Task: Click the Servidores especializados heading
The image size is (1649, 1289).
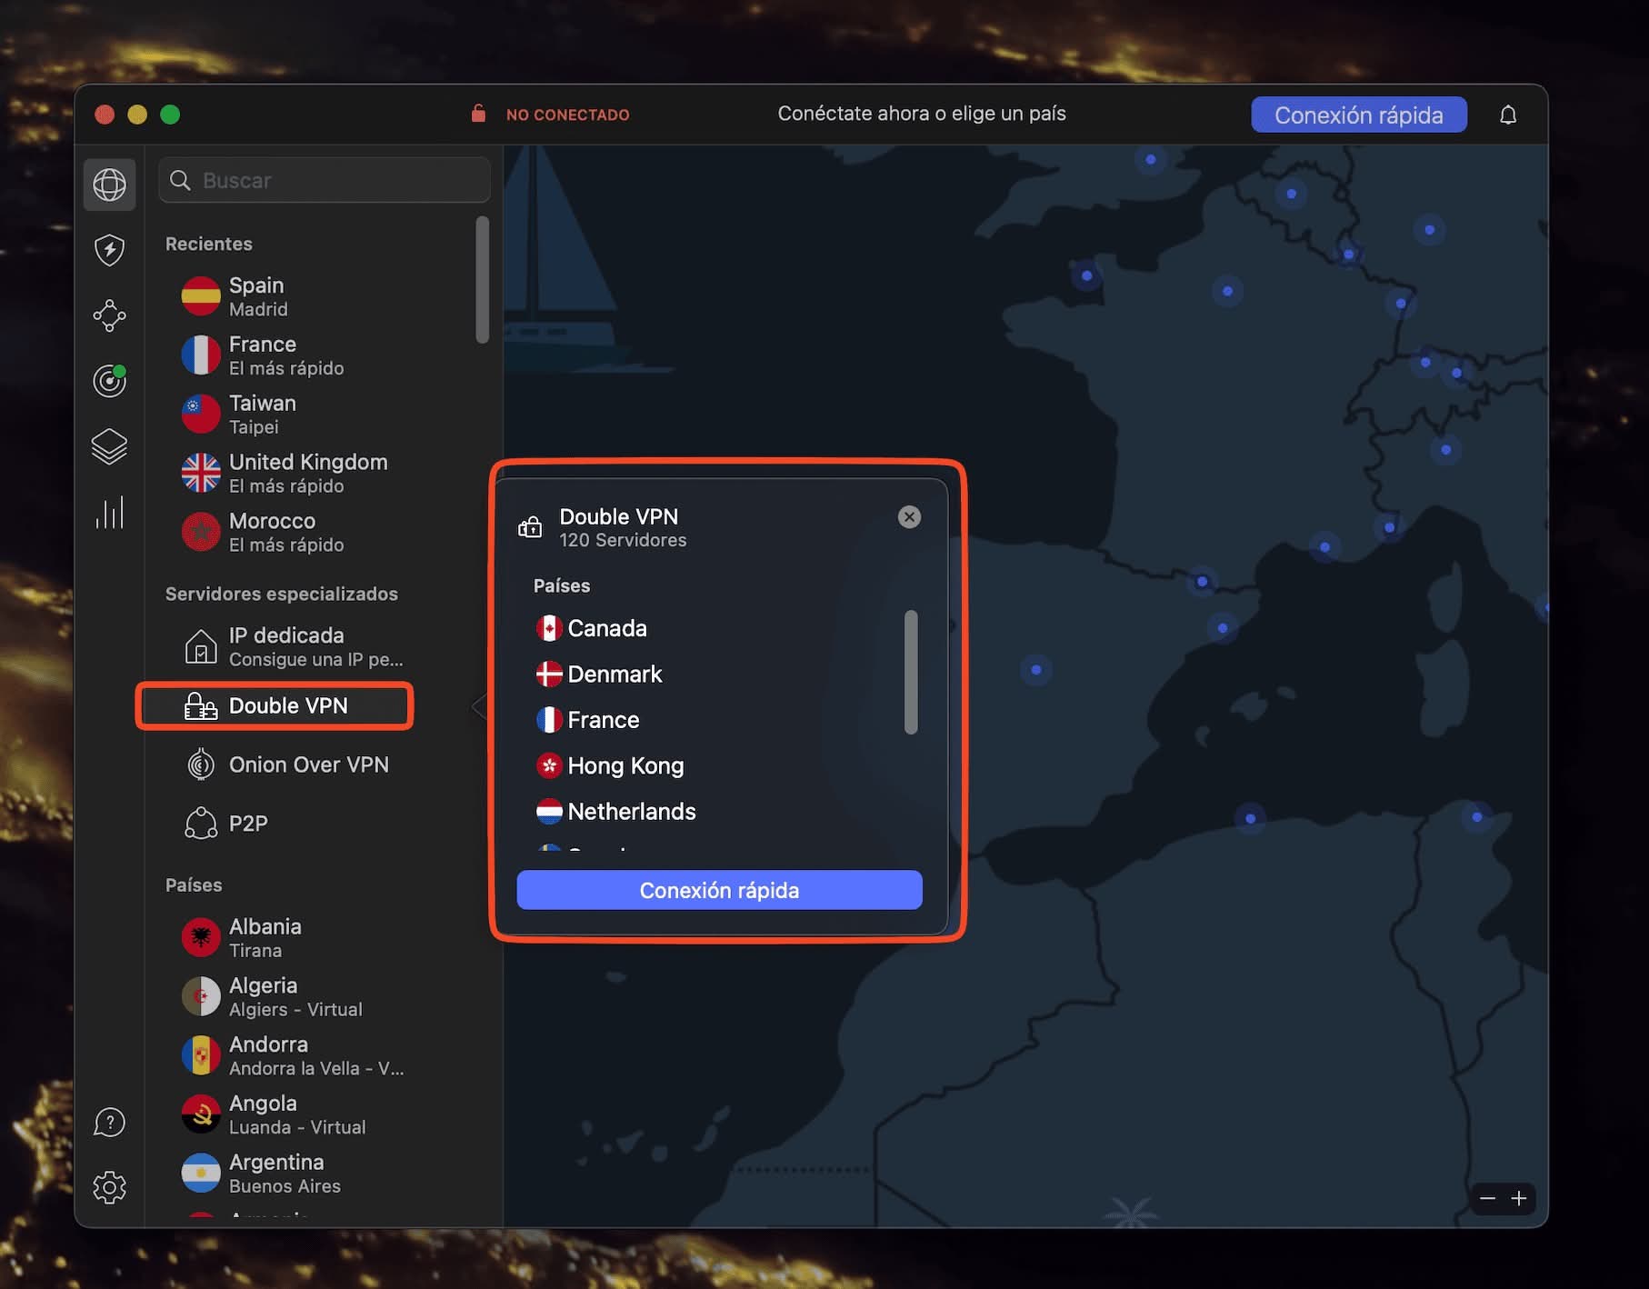Action: click(282, 594)
